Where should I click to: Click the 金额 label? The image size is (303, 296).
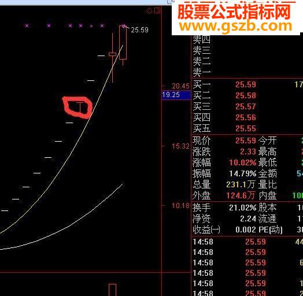tap(268, 173)
